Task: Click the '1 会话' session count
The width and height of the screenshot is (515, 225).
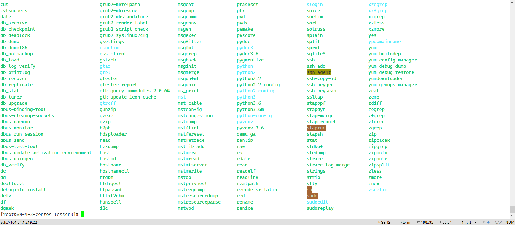Action: point(467,222)
